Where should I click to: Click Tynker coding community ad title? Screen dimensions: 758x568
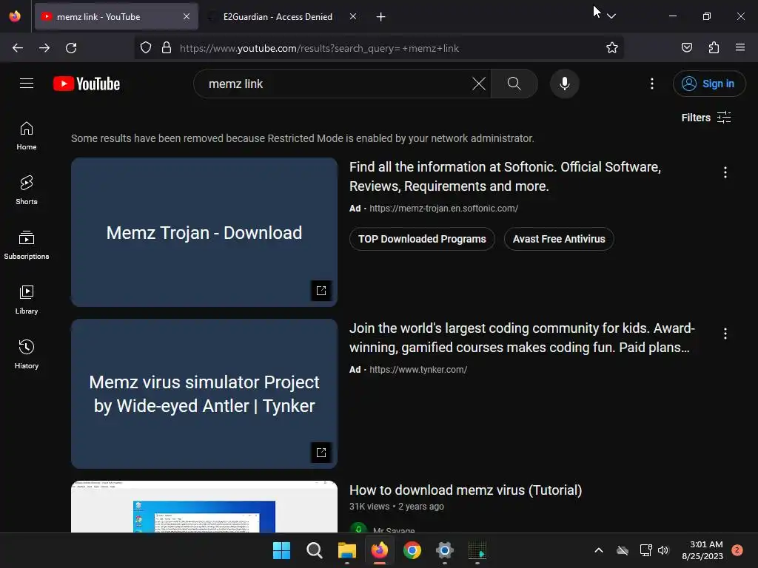[522, 337]
